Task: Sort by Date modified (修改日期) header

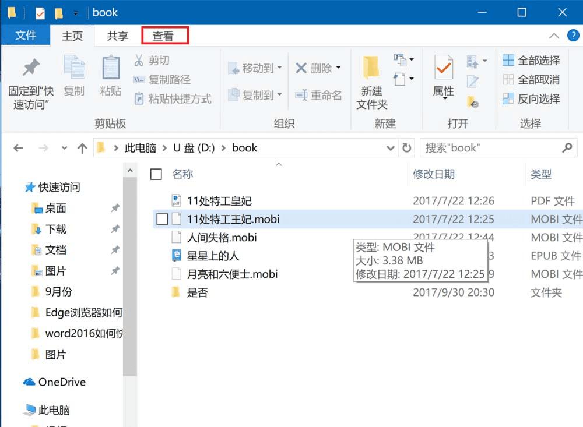Action: 434,174
